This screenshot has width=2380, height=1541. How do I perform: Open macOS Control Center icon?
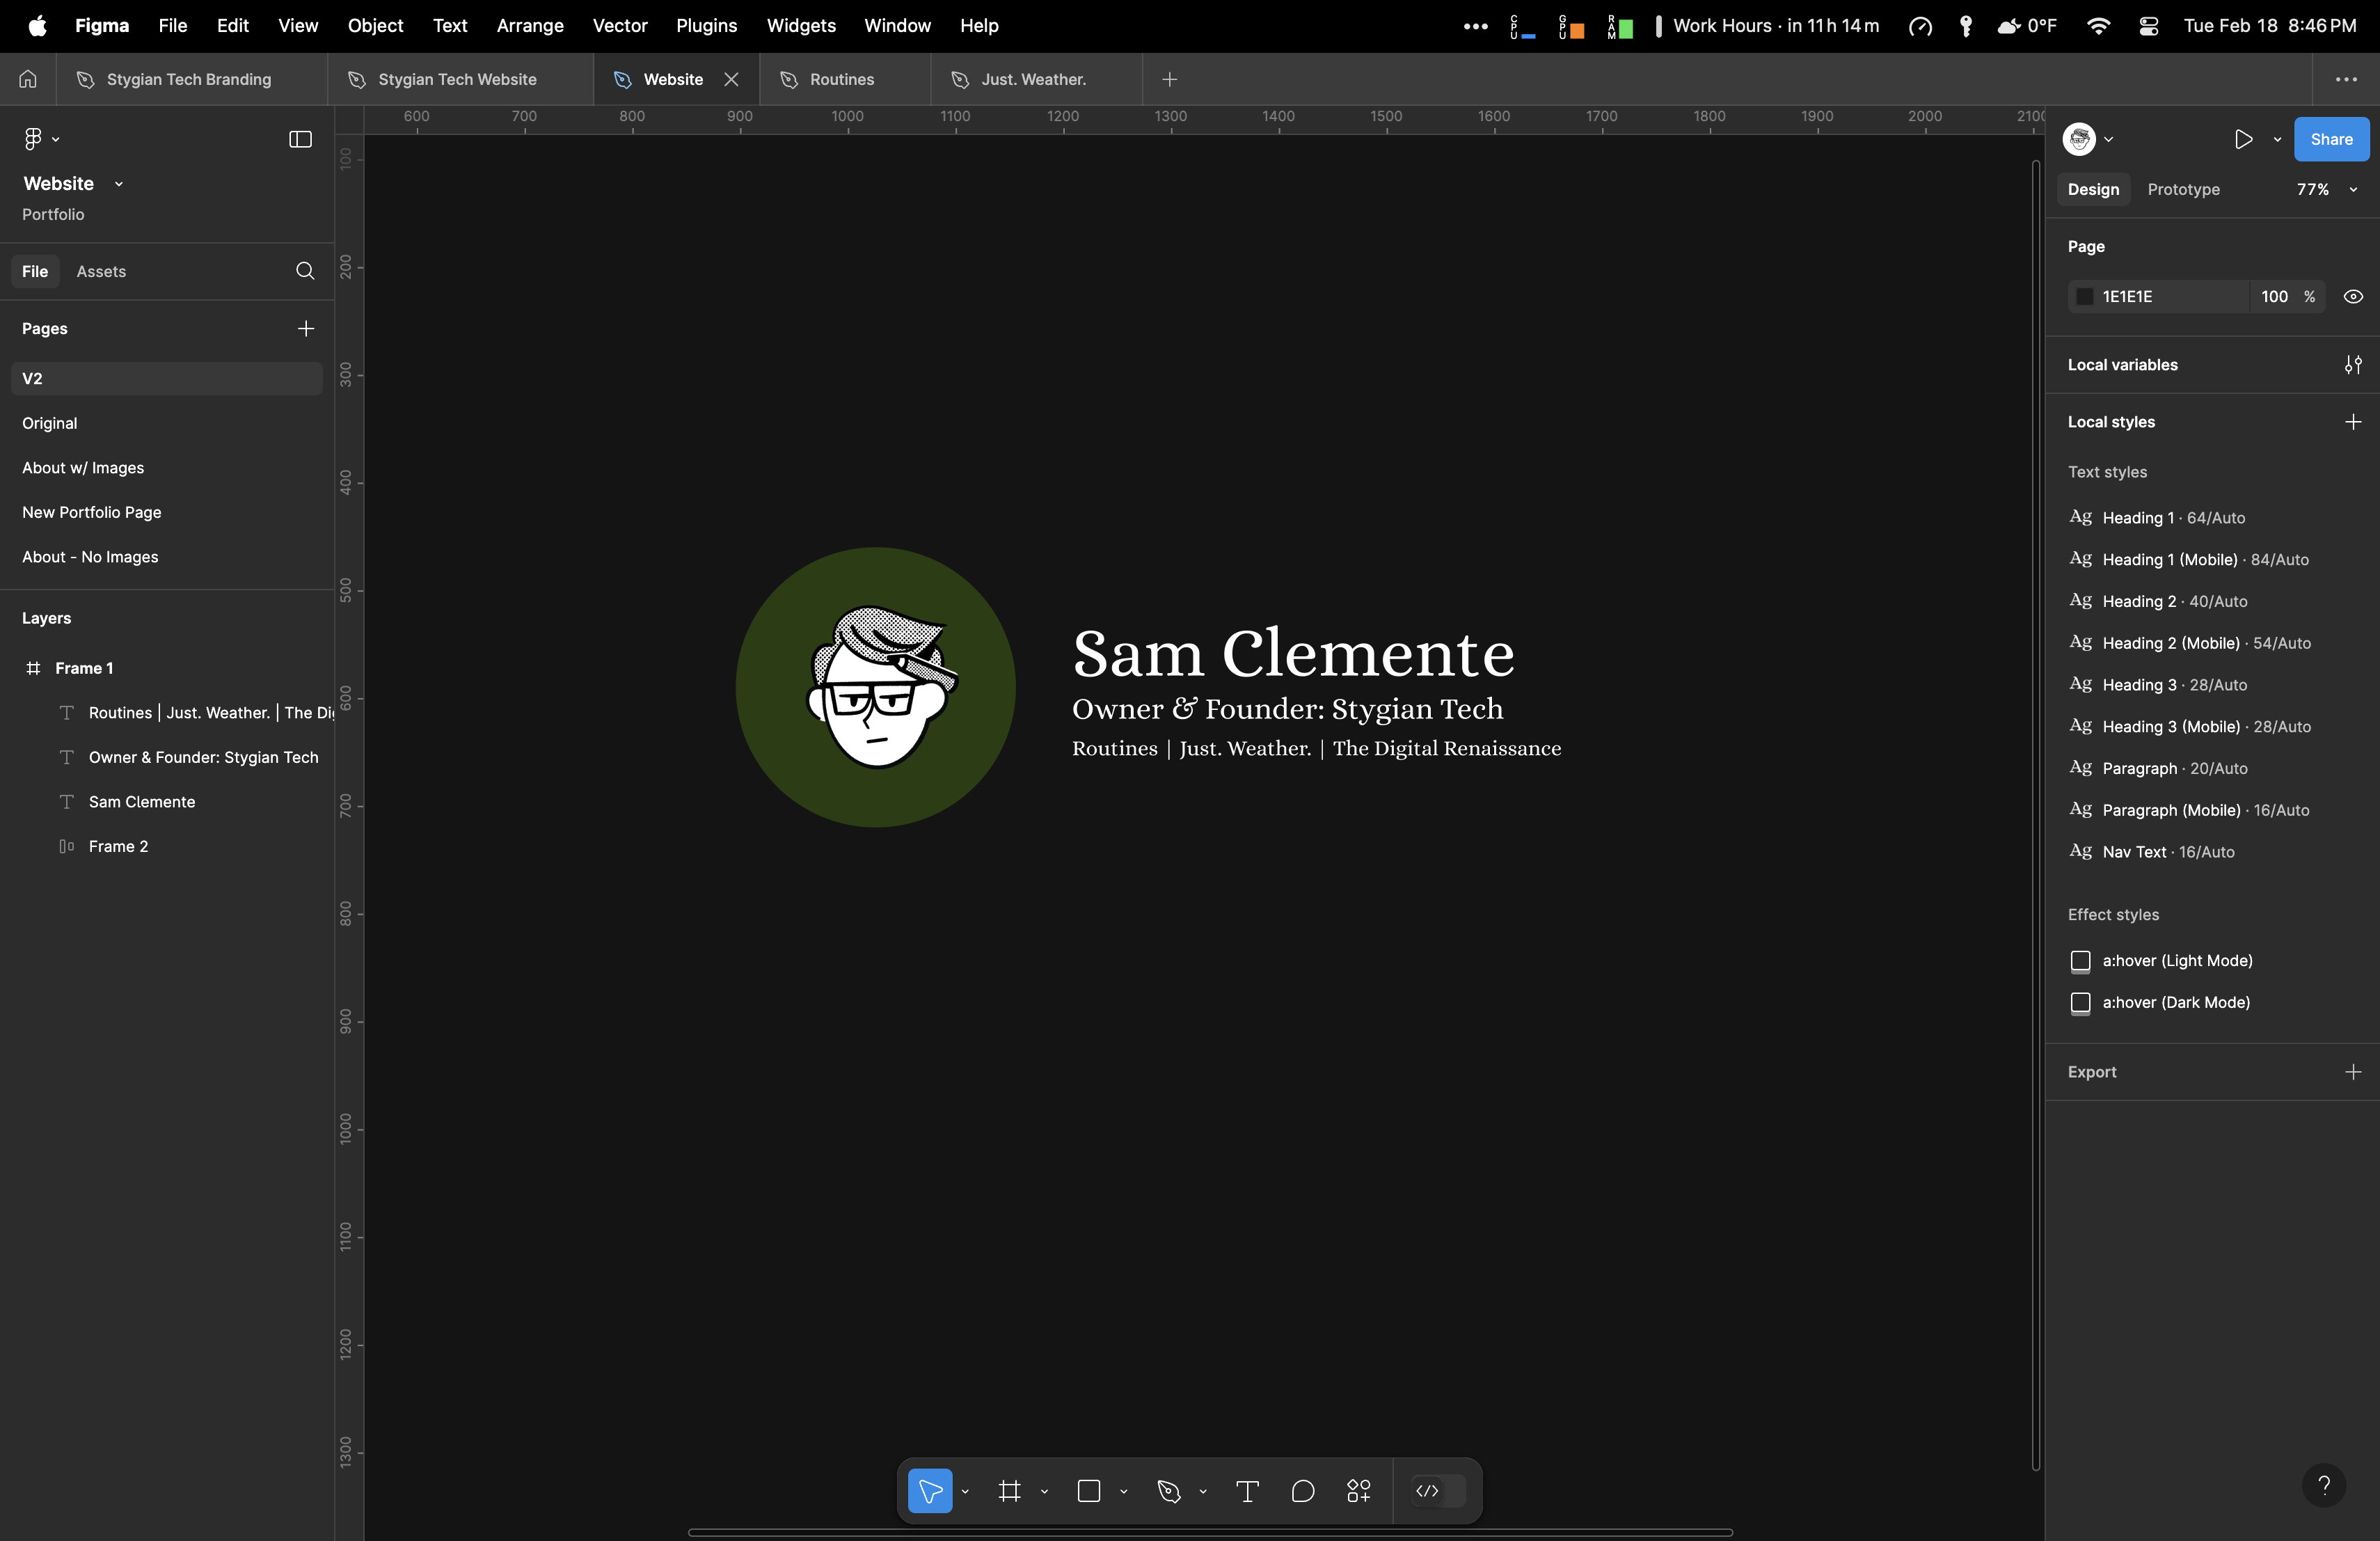coord(2148,26)
